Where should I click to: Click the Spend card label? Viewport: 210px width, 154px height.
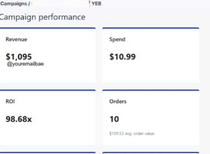117,39
